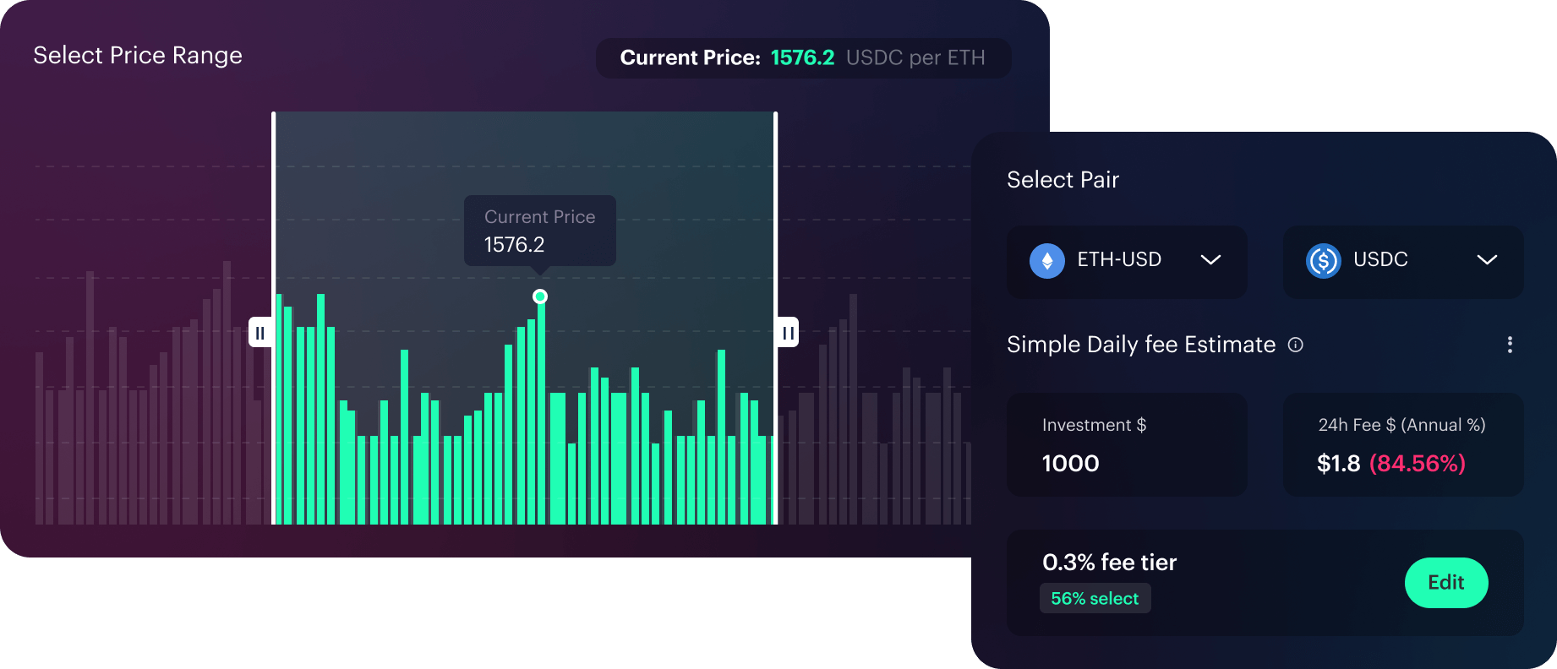The image size is (1557, 669).
Task: Click the Investment amount 1000 field
Action: point(1127,444)
